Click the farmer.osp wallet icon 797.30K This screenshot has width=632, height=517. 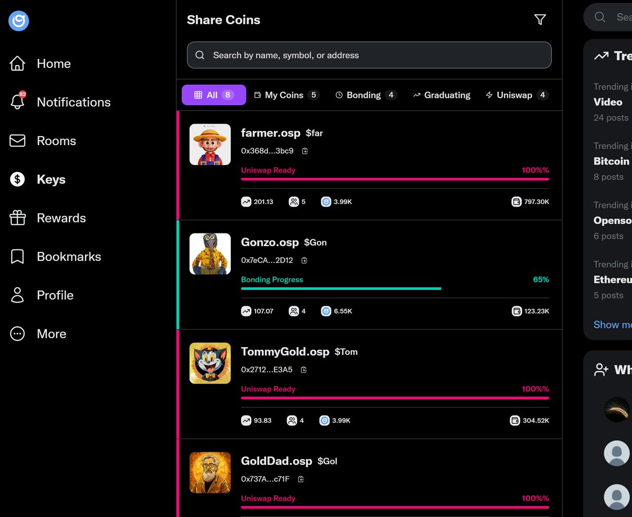[x=517, y=201]
